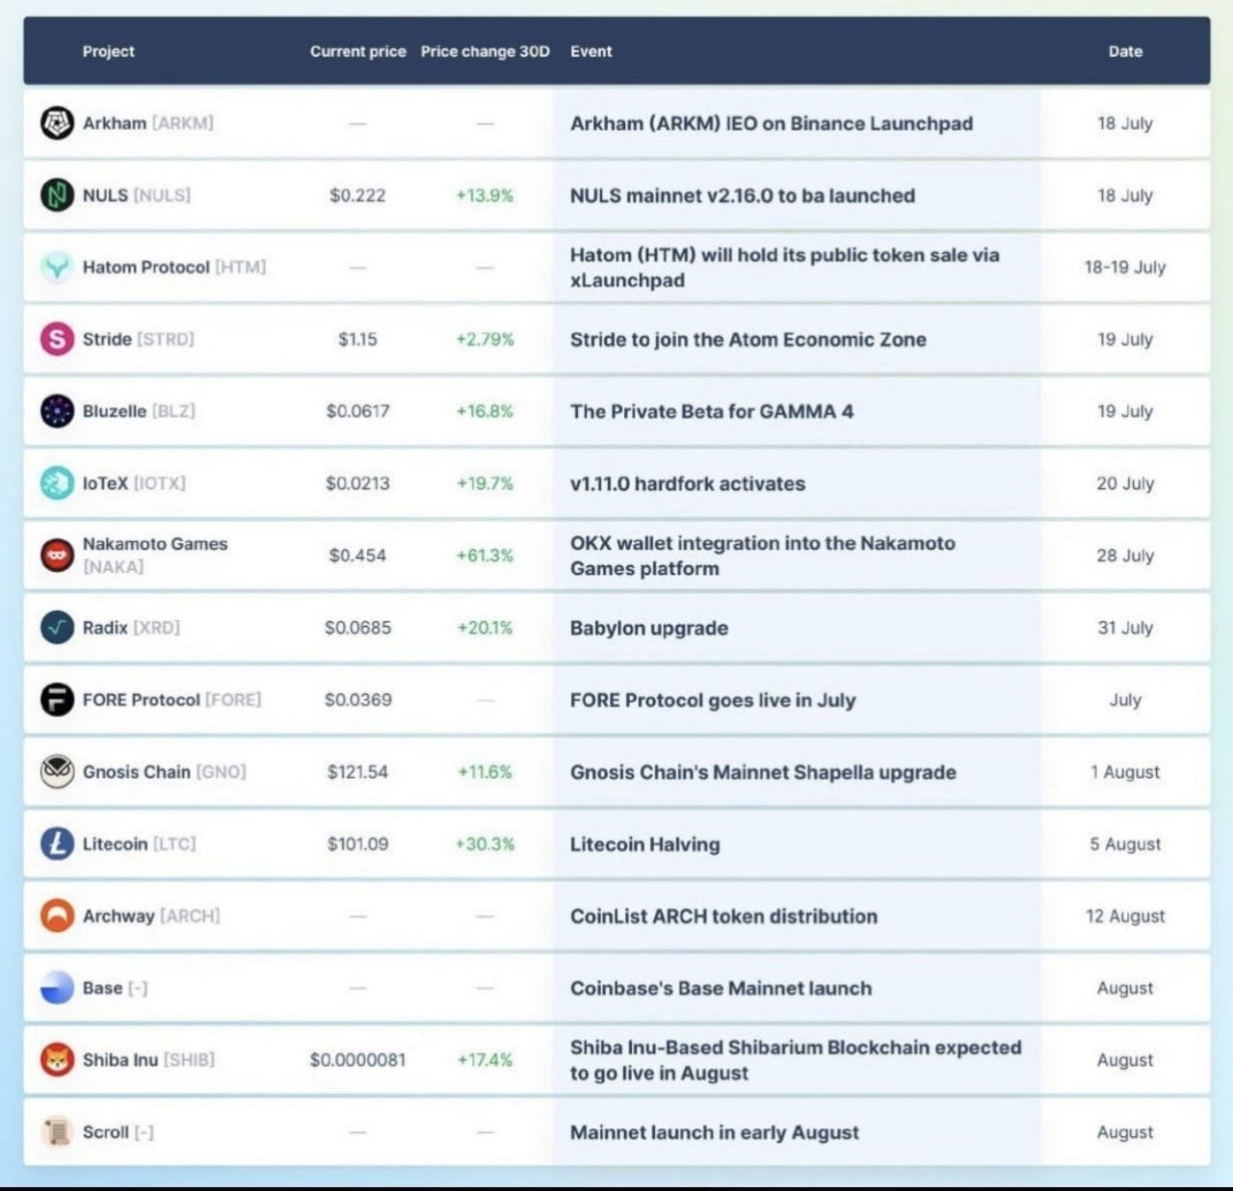This screenshot has width=1233, height=1191.
Task: Click the $1.15 Stride price
Action: tap(357, 339)
